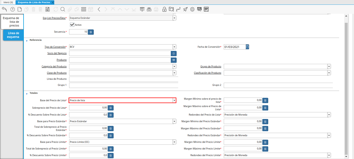Open the search magnifier in the toolbar
This screenshot has width=354, height=159.
(63, 9)
